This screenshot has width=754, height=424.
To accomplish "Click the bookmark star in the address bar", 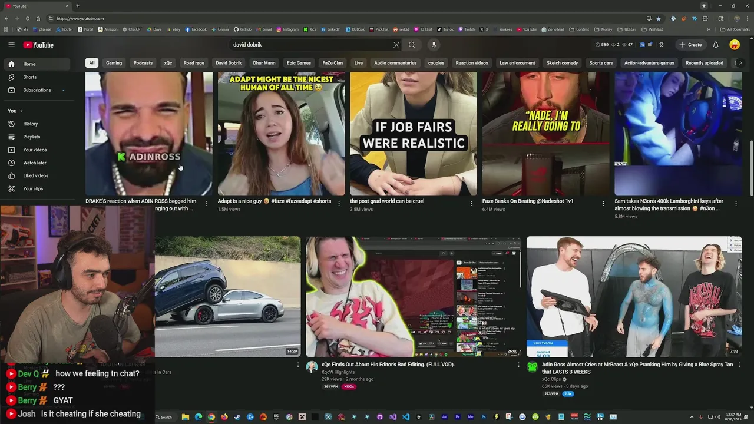I will coord(659,18).
